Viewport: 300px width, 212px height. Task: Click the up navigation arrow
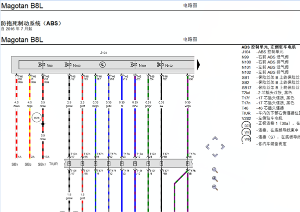(215, 138)
